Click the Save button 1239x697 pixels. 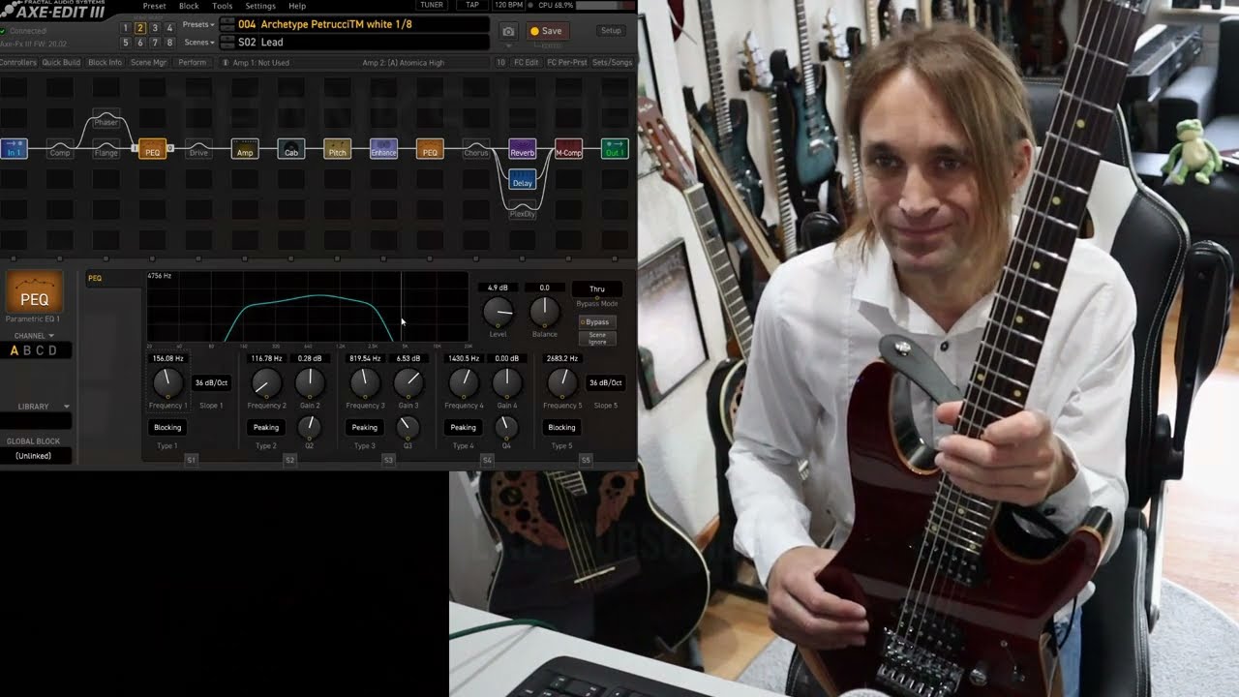pyautogui.click(x=546, y=31)
